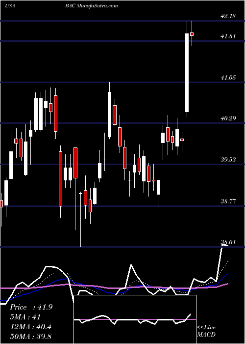Click inside the MACD inset chart
Image resolution: width=245 pixels, height=344 pixels.
tap(135, 319)
